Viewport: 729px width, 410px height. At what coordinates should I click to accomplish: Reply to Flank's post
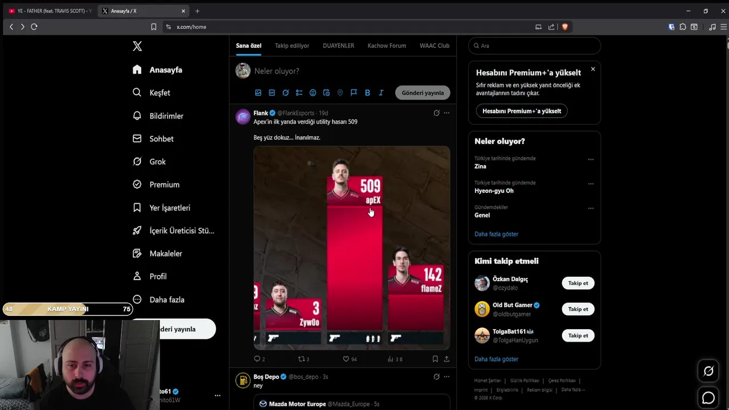pos(259,359)
